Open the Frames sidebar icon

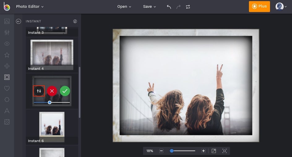[x=7, y=77]
